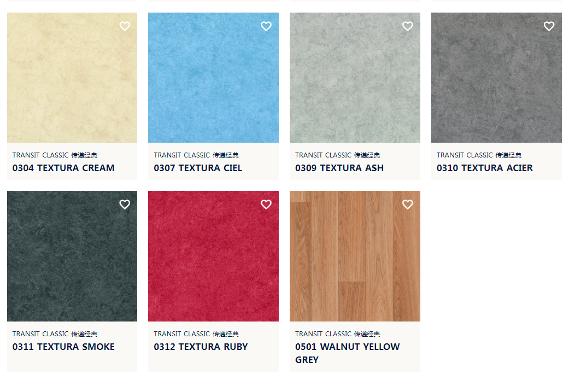Screen dimensions: 569x380
Task: Favorite the 0309 Textura Ash heart icon
Action: 408,26
